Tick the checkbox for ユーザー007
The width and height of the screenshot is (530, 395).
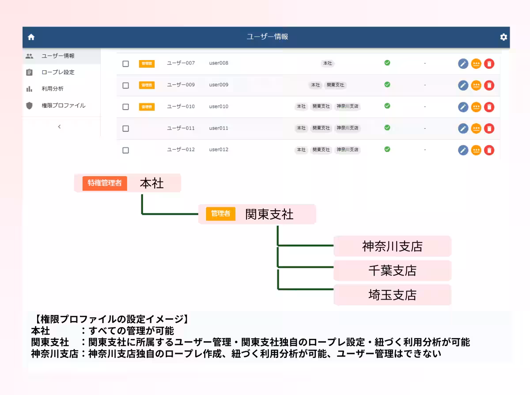click(125, 64)
